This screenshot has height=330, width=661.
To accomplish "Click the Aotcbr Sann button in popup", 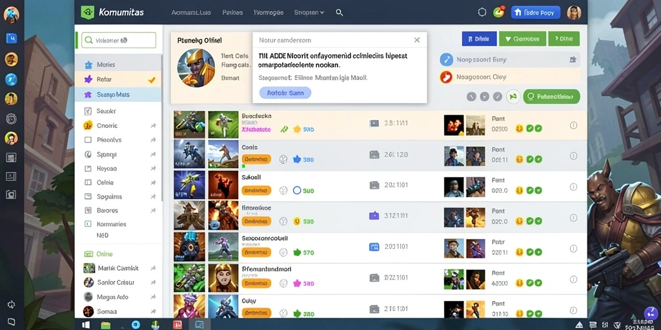I will pyautogui.click(x=285, y=93).
